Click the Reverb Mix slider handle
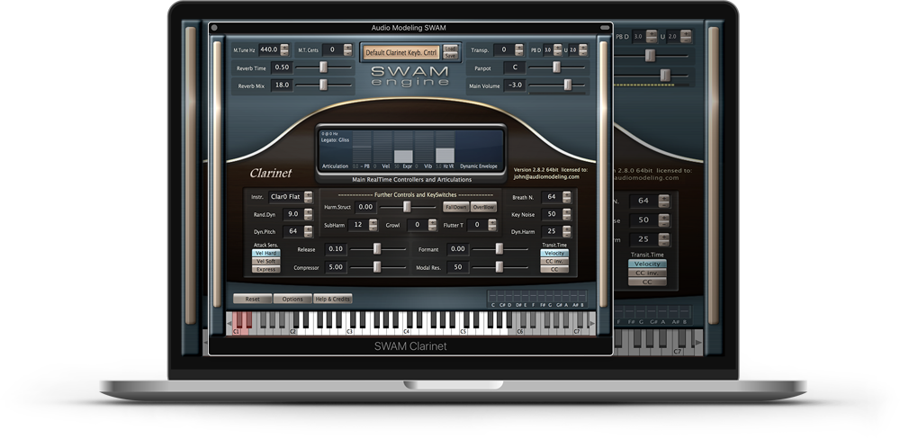The width and height of the screenshot is (900, 439). [323, 85]
